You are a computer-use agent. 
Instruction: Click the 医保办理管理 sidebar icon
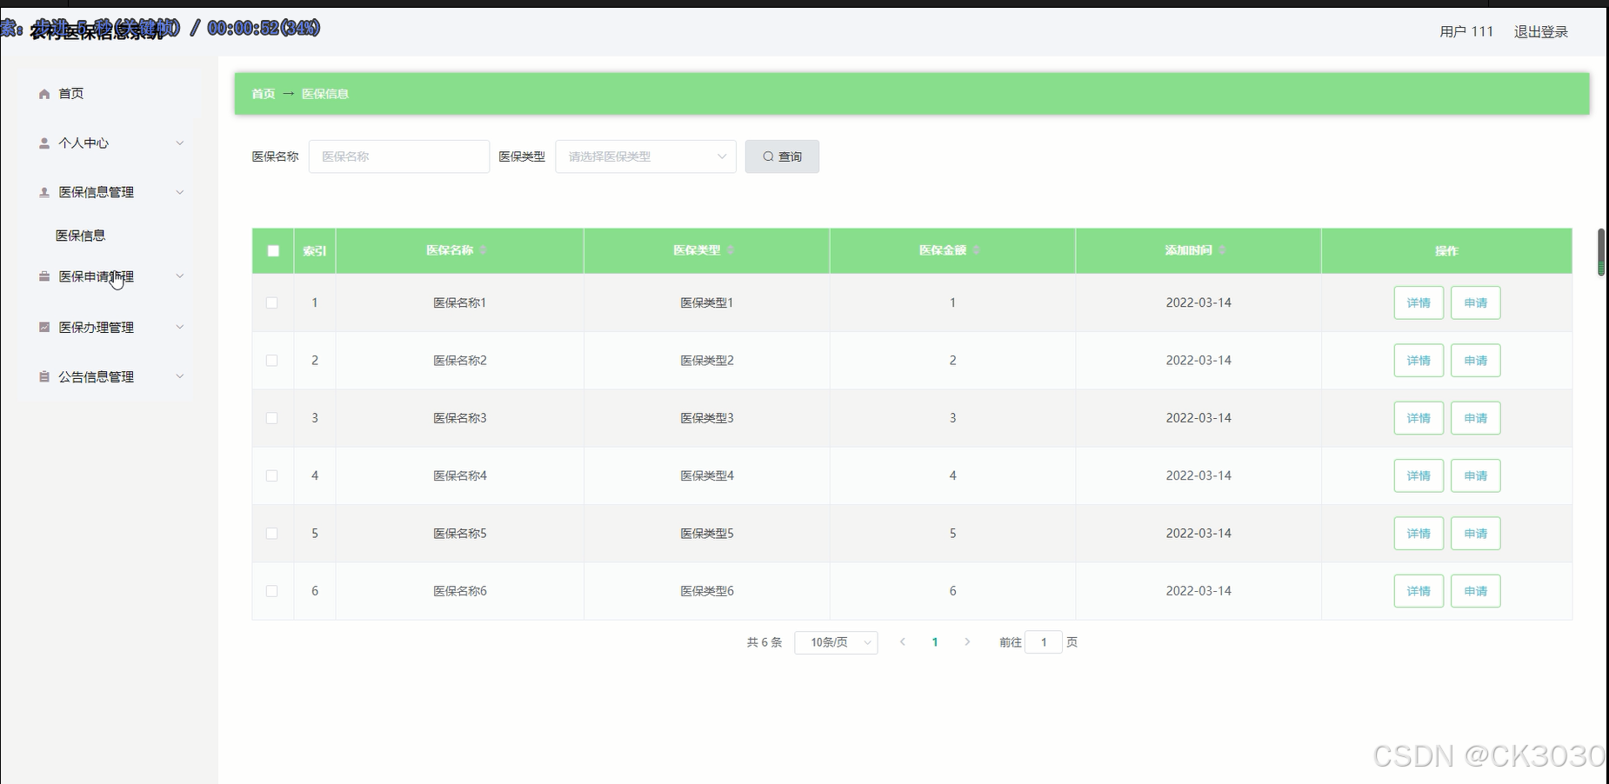(43, 327)
